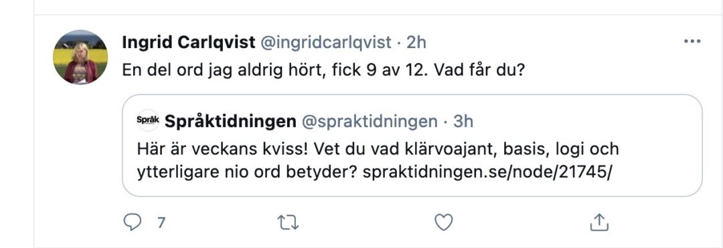This screenshot has height=248, width=723.
Task: Follow the spraktidningen.se/node/21745/ link
Action: click(487, 172)
